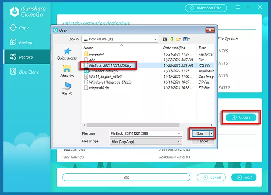Screen dimensions: 271x195
Task: Click the ICG File type cell
Action: click(x=204, y=65)
